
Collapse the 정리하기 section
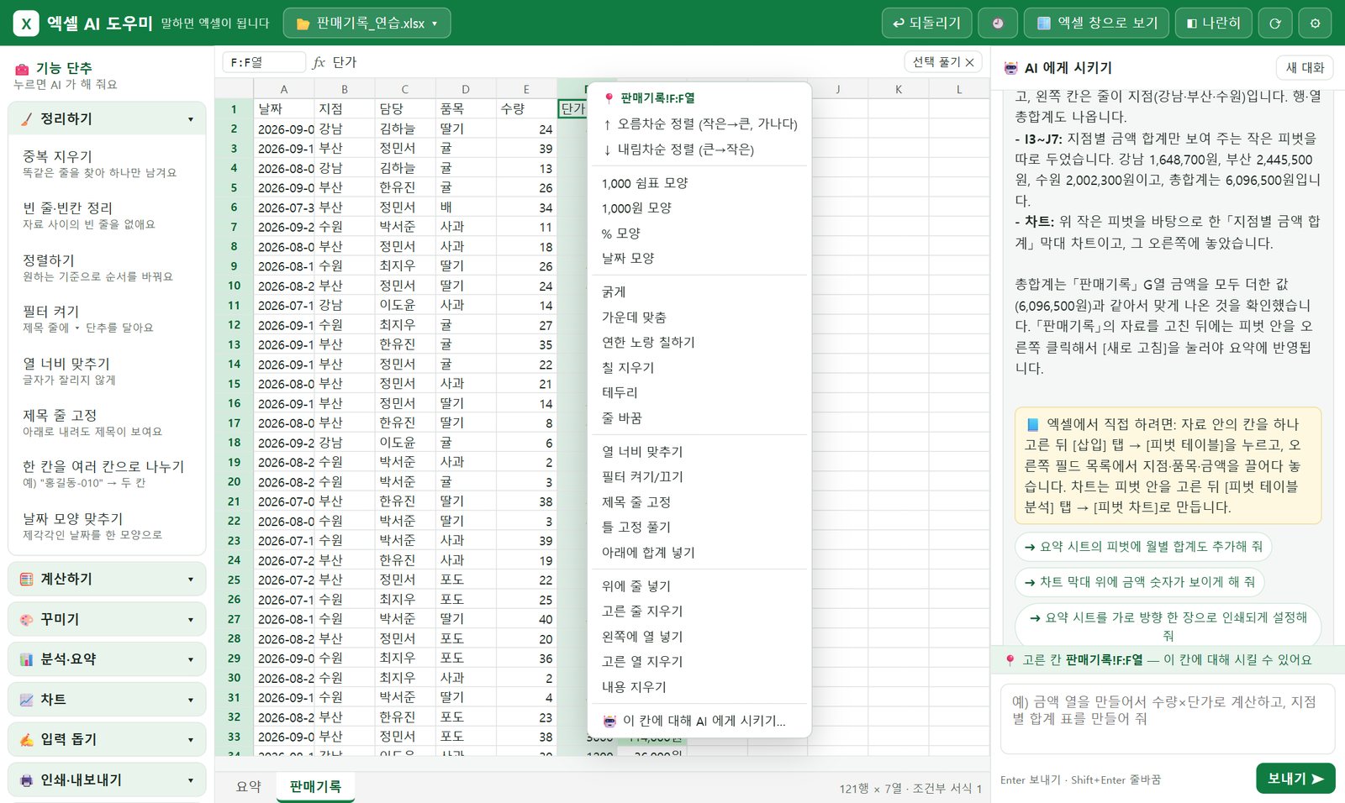tap(107, 119)
